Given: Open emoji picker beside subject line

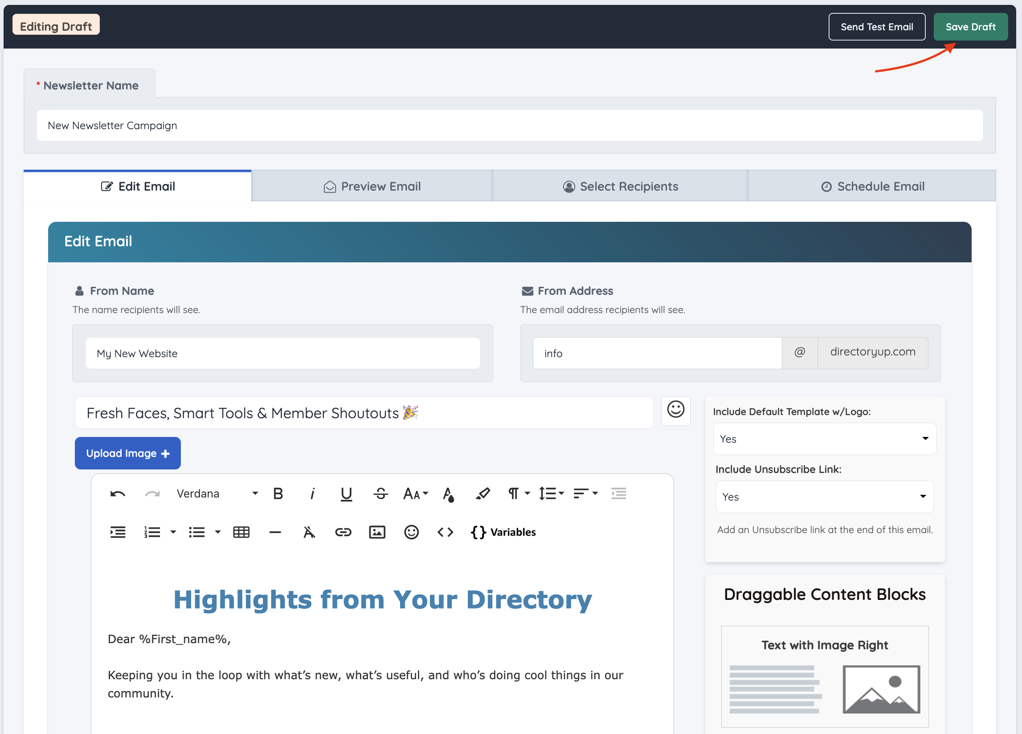Looking at the screenshot, I should (x=675, y=410).
